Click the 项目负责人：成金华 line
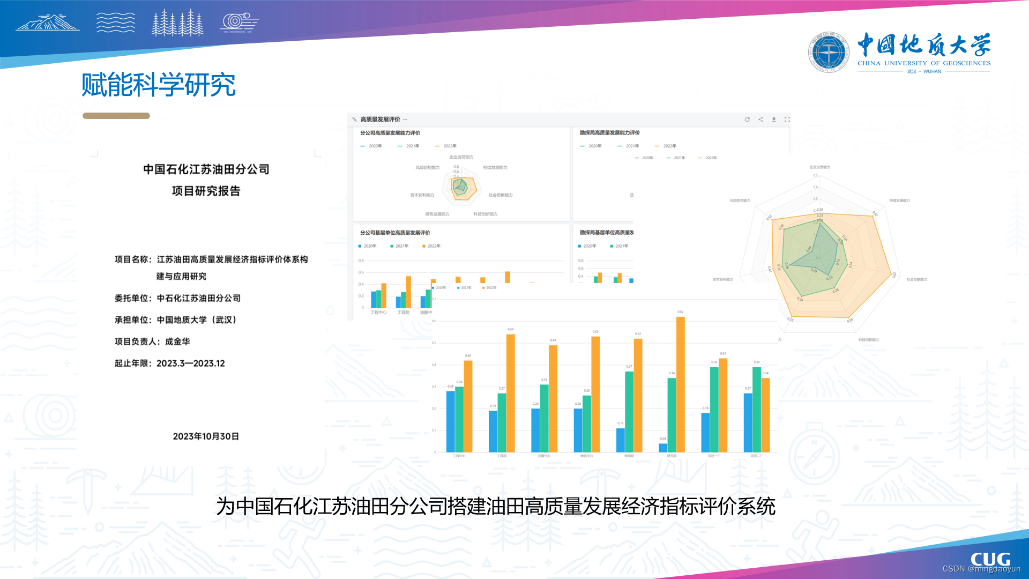This screenshot has height=579, width=1029. click(152, 342)
